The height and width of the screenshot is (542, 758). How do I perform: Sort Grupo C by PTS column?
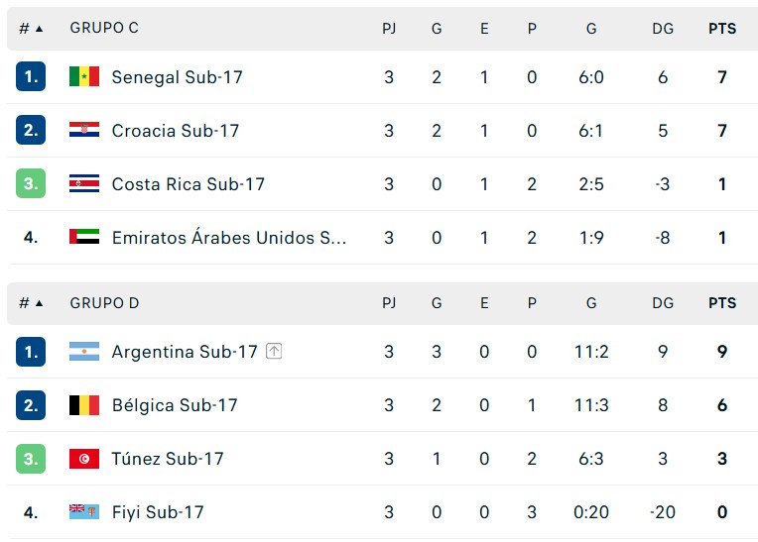722,29
